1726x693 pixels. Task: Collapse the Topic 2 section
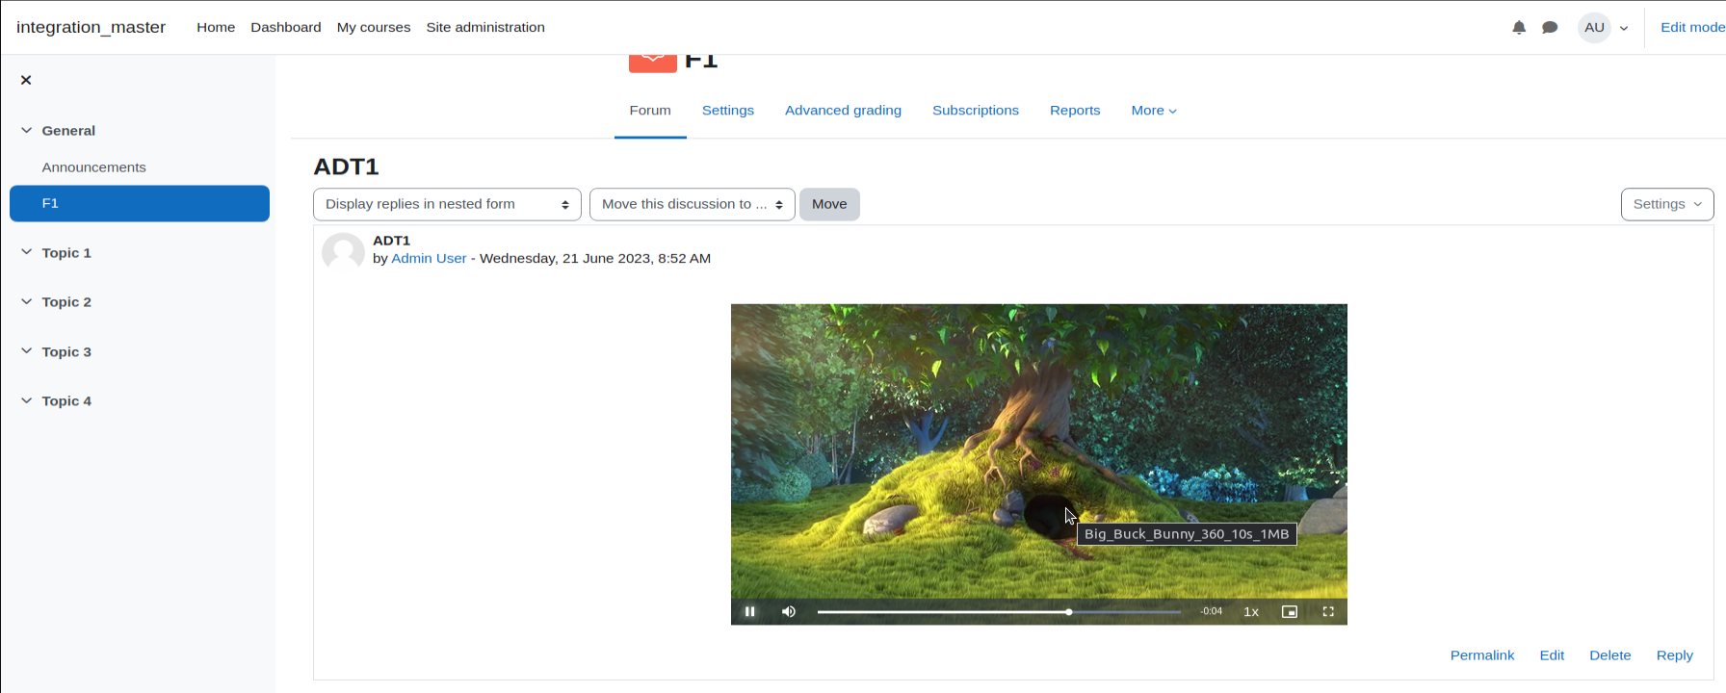coord(26,301)
